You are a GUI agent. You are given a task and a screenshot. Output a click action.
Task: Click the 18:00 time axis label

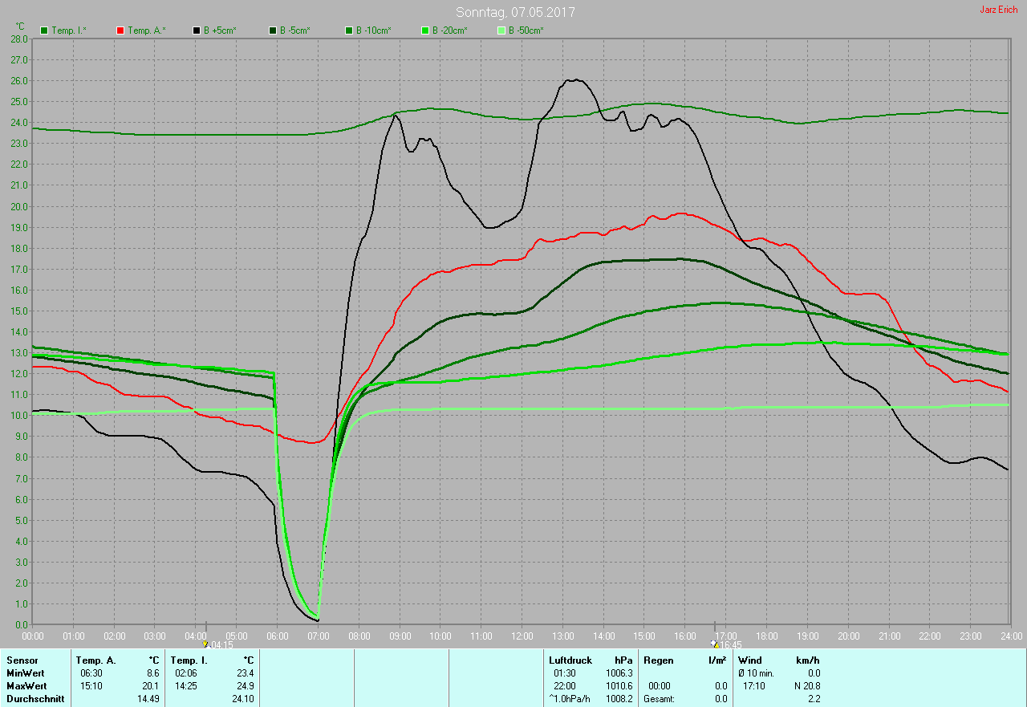[x=766, y=636]
